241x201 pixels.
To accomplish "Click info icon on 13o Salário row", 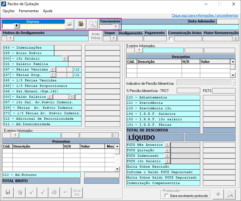I will point(65,58).
